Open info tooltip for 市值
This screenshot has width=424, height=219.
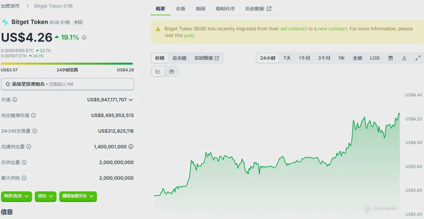(15, 100)
